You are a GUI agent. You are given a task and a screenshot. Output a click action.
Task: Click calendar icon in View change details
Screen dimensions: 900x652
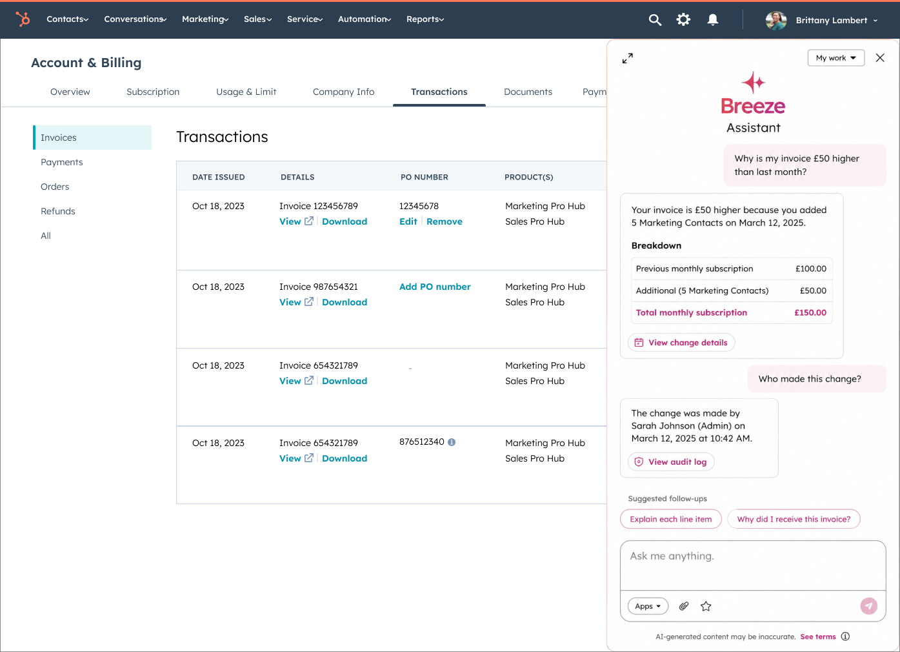pos(639,343)
